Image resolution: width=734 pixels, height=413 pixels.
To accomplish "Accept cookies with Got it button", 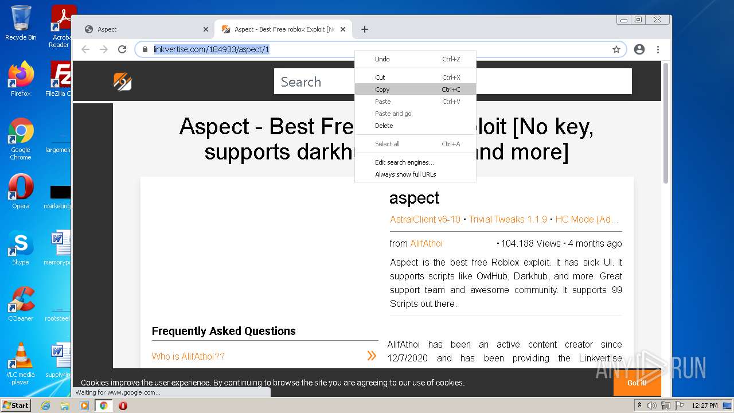I will pos(637,383).
